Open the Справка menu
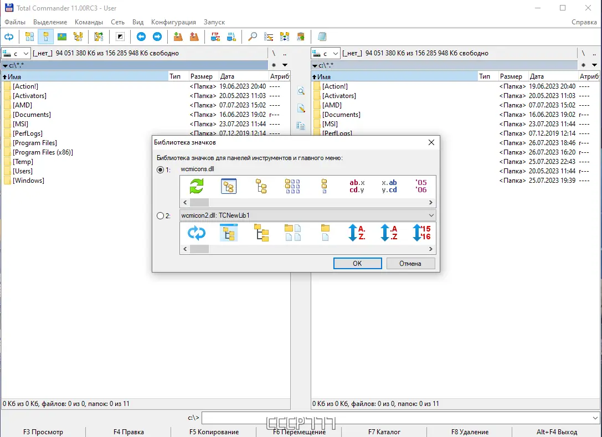This screenshot has height=437, width=602. pyautogui.click(x=584, y=22)
